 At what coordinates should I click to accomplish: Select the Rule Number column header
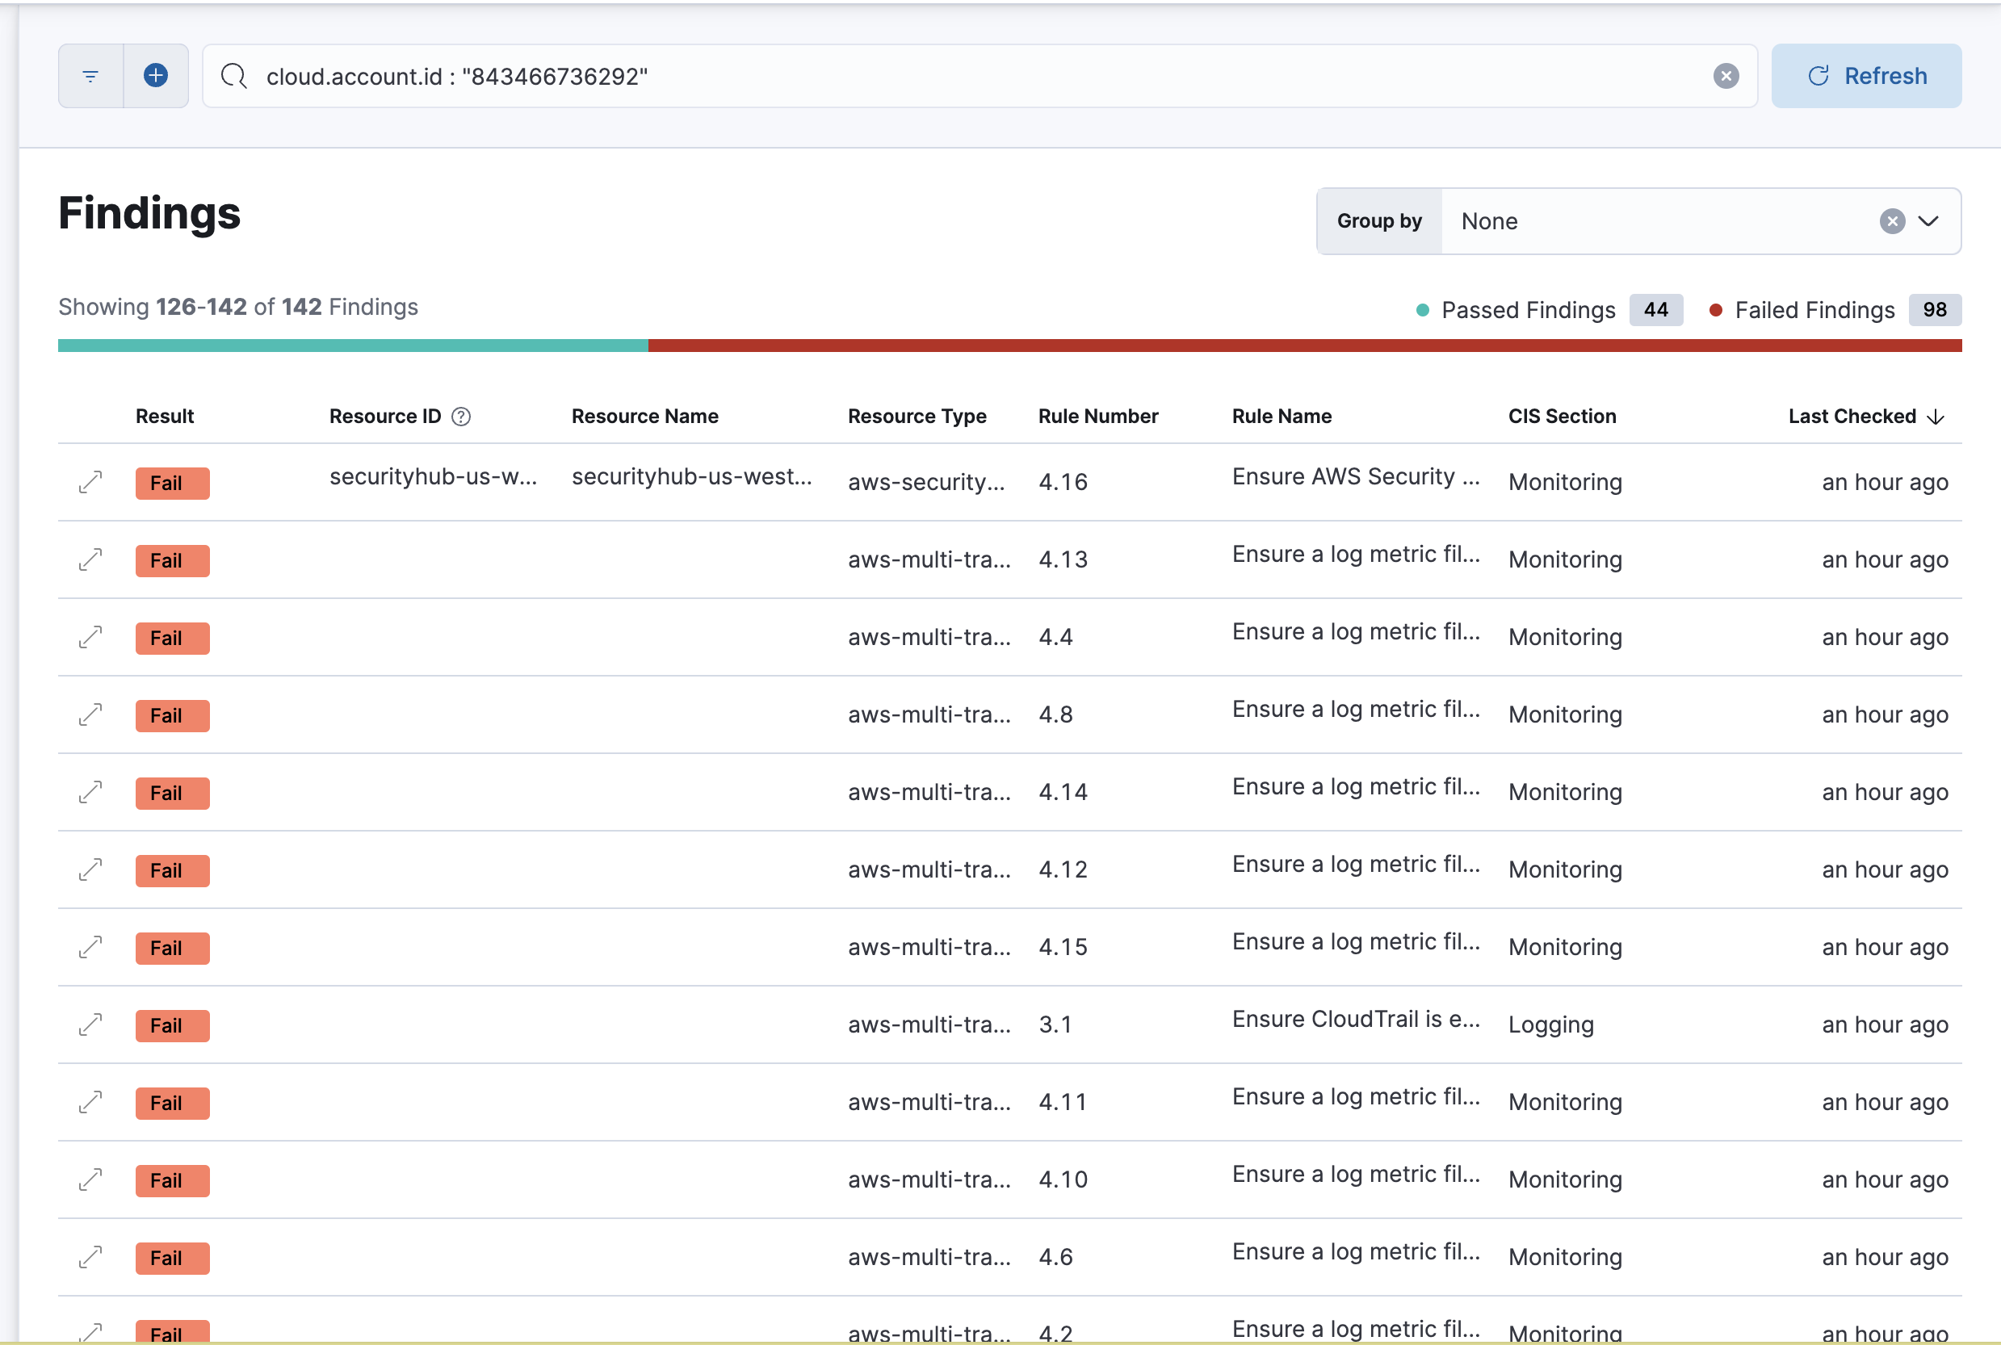1098,416
